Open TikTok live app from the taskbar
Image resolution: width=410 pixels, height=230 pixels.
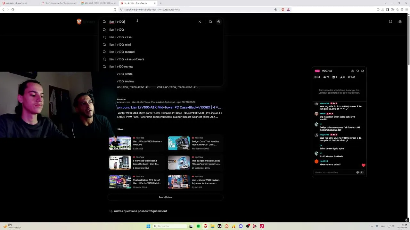pos(262,226)
